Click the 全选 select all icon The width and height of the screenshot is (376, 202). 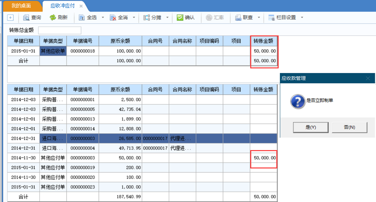coord(82,17)
